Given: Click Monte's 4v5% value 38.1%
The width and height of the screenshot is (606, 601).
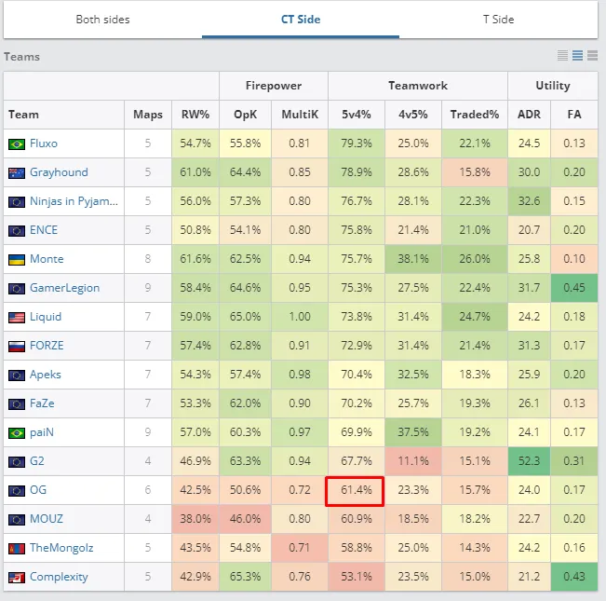Looking at the screenshot, I should point(413,259).
